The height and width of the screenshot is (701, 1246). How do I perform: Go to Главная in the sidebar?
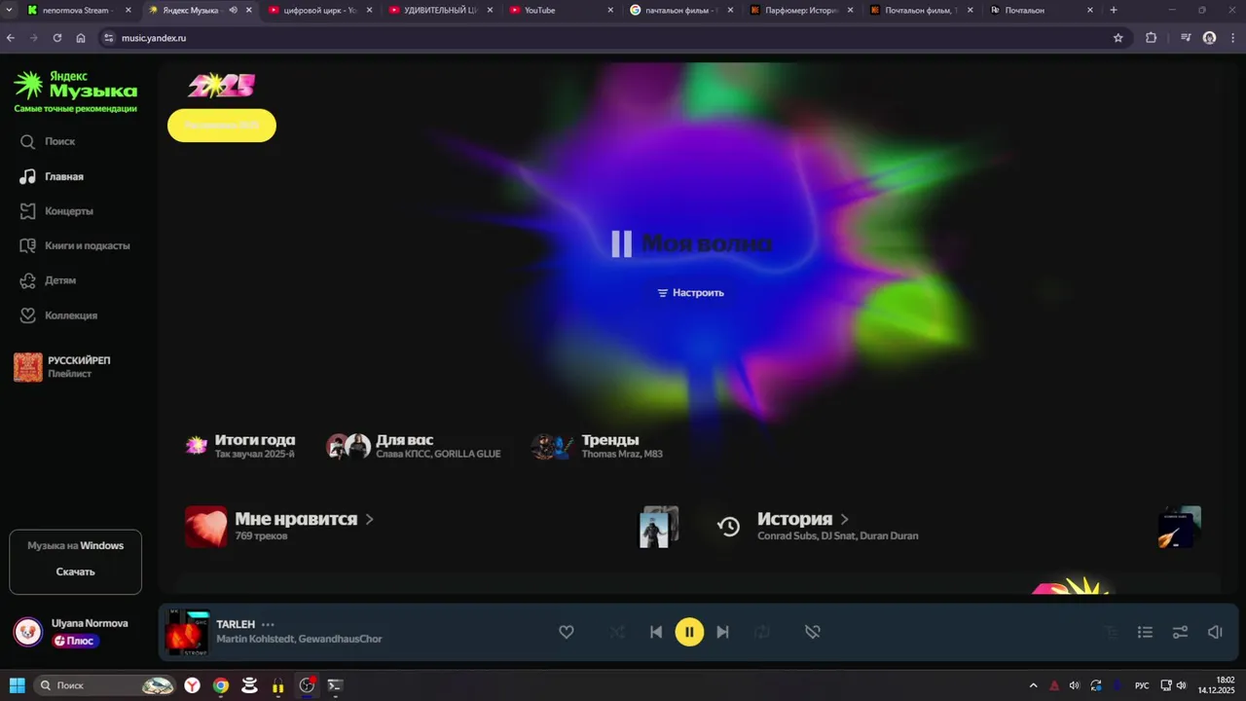coord(52,176)
